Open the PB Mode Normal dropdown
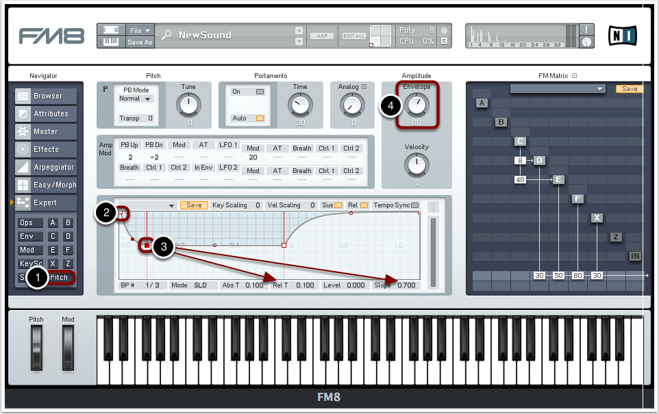Viewport: 659px width, 414px height. 136,99
